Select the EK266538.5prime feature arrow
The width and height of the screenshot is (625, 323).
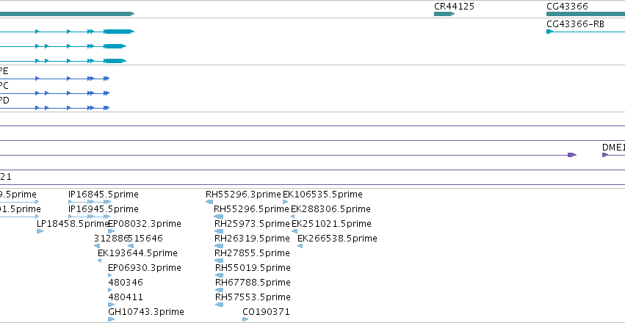(300, 246)
